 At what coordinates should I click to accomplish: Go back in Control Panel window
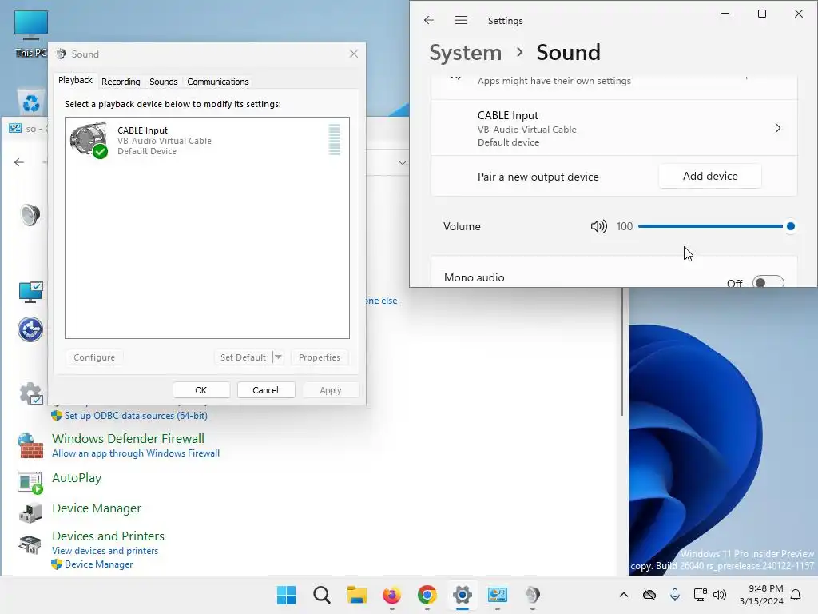click(x=19, y=162)
